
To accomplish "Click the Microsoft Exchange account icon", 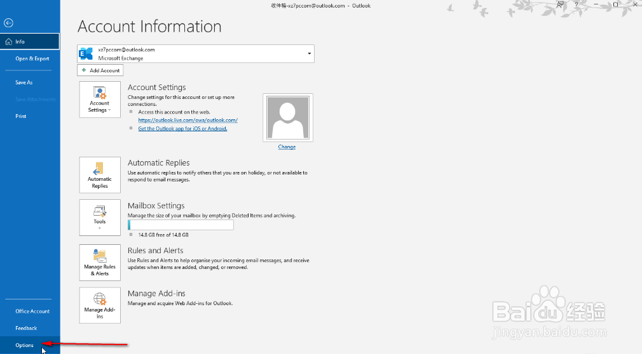I will click(x=86, y=53).
